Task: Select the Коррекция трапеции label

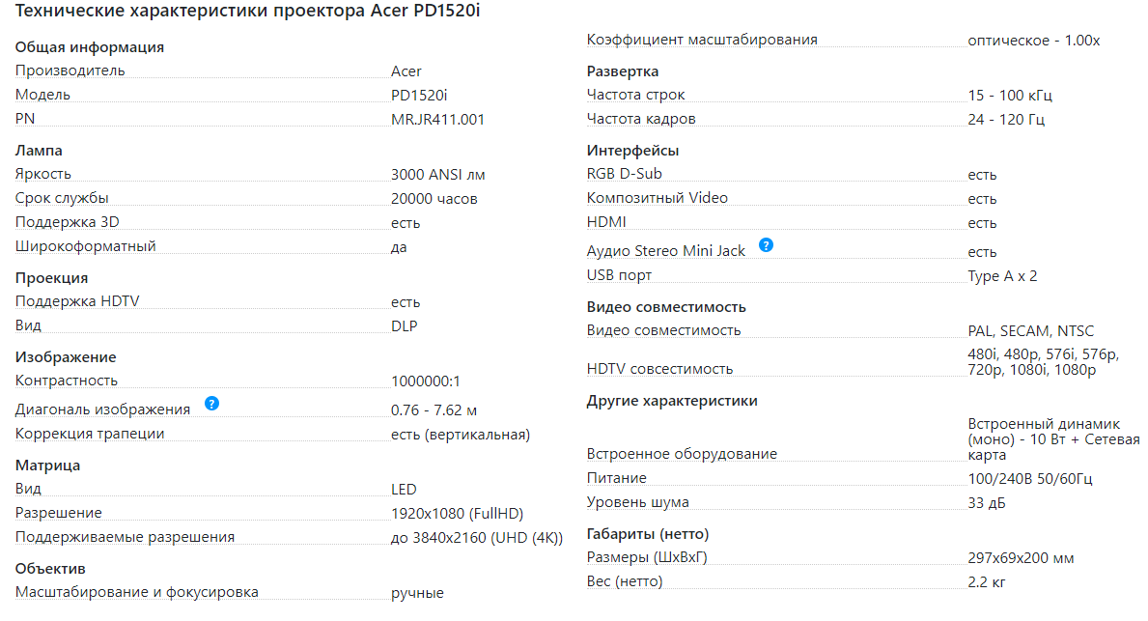Action: (90, 434)
